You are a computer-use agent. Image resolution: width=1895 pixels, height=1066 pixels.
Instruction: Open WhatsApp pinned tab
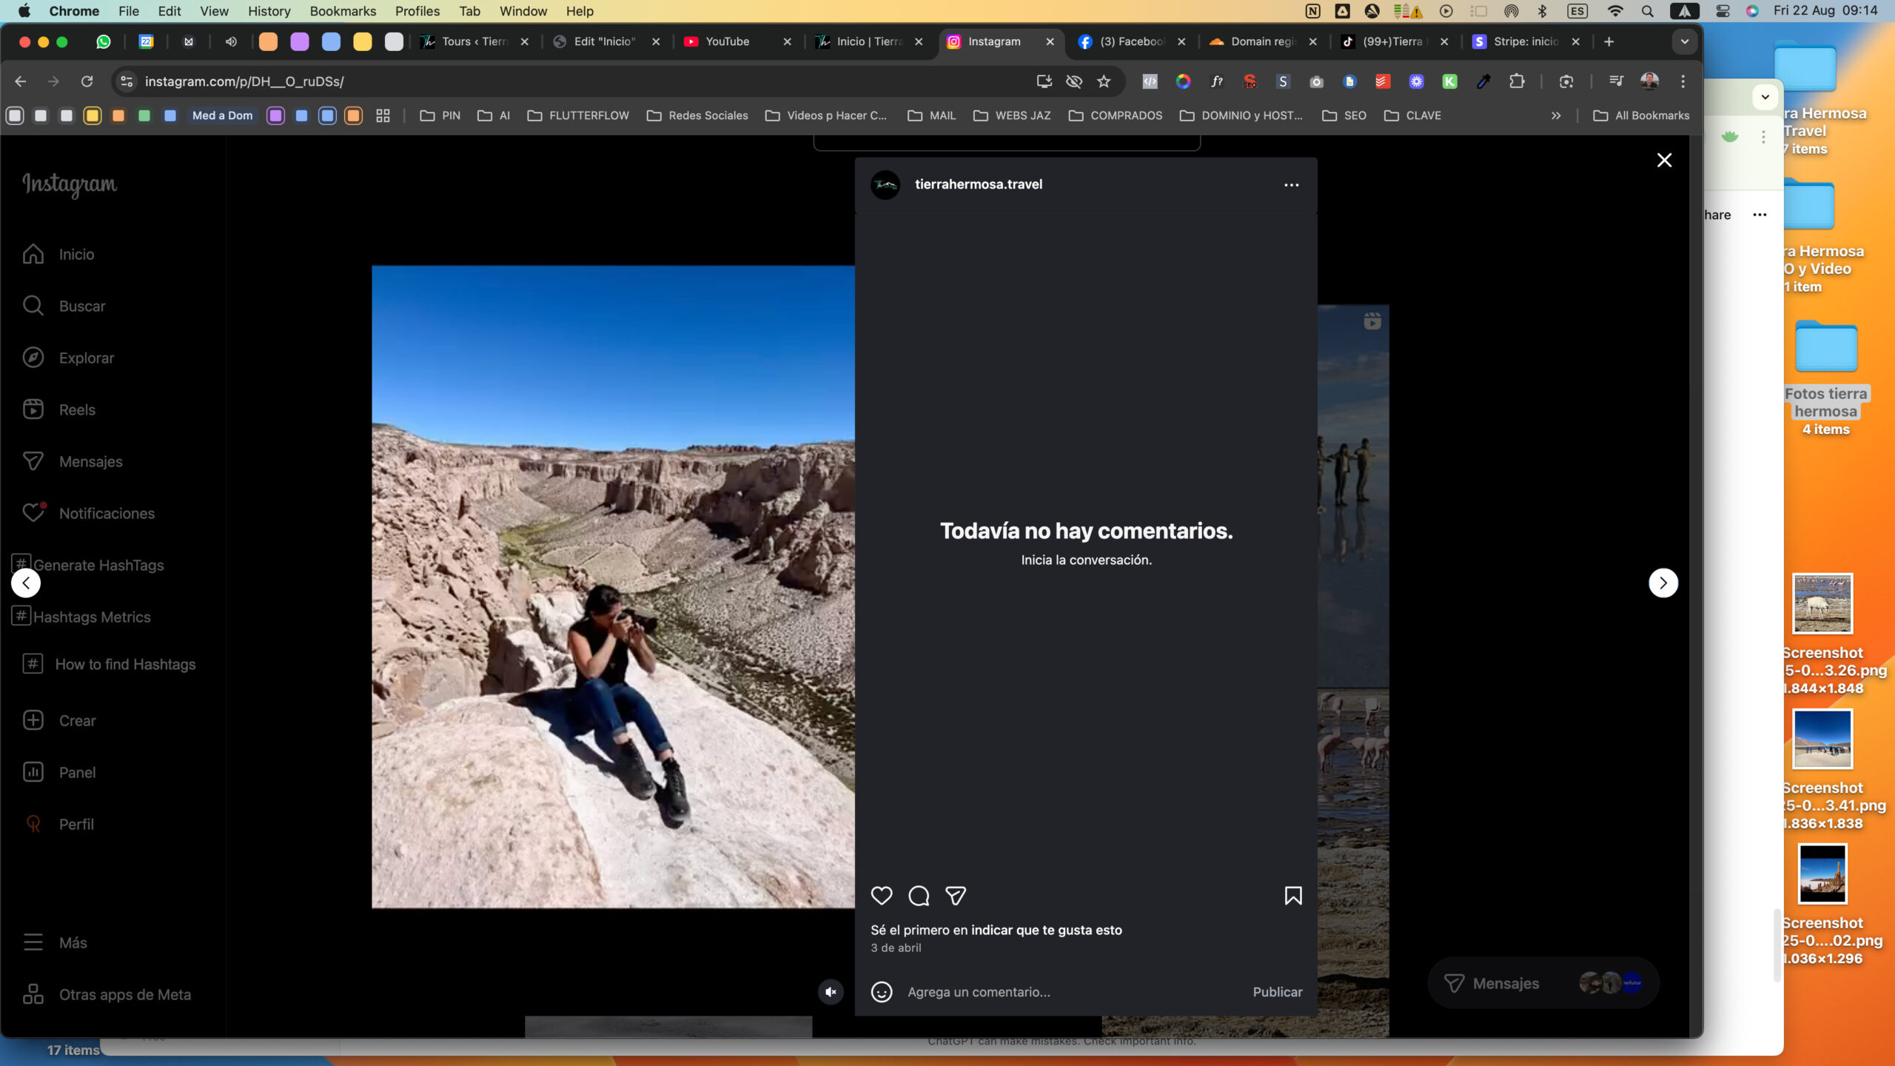tap(104, 41)
